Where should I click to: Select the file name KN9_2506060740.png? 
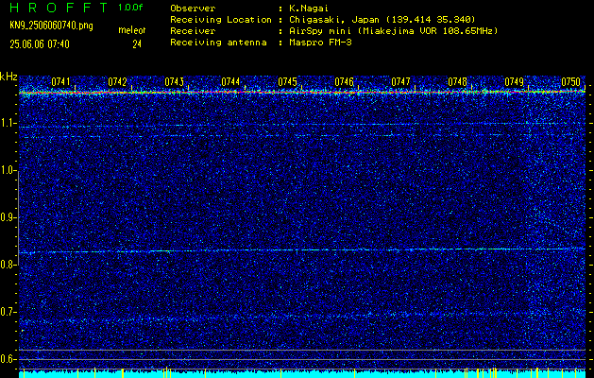[x=51, y=26]
